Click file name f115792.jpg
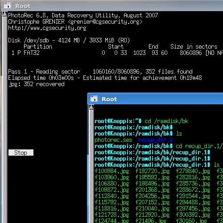This screenshot has width=223, height=223. tap(112, 202)
